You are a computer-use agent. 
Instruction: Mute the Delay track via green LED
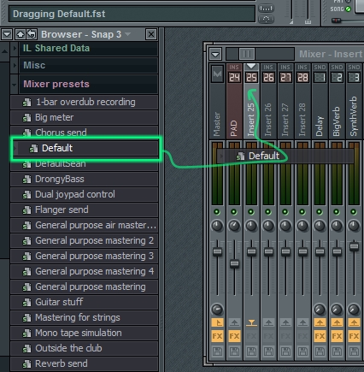[x=320, y=212]
